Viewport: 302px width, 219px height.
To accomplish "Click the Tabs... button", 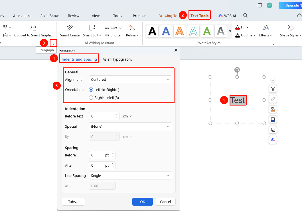I will 73,202.
